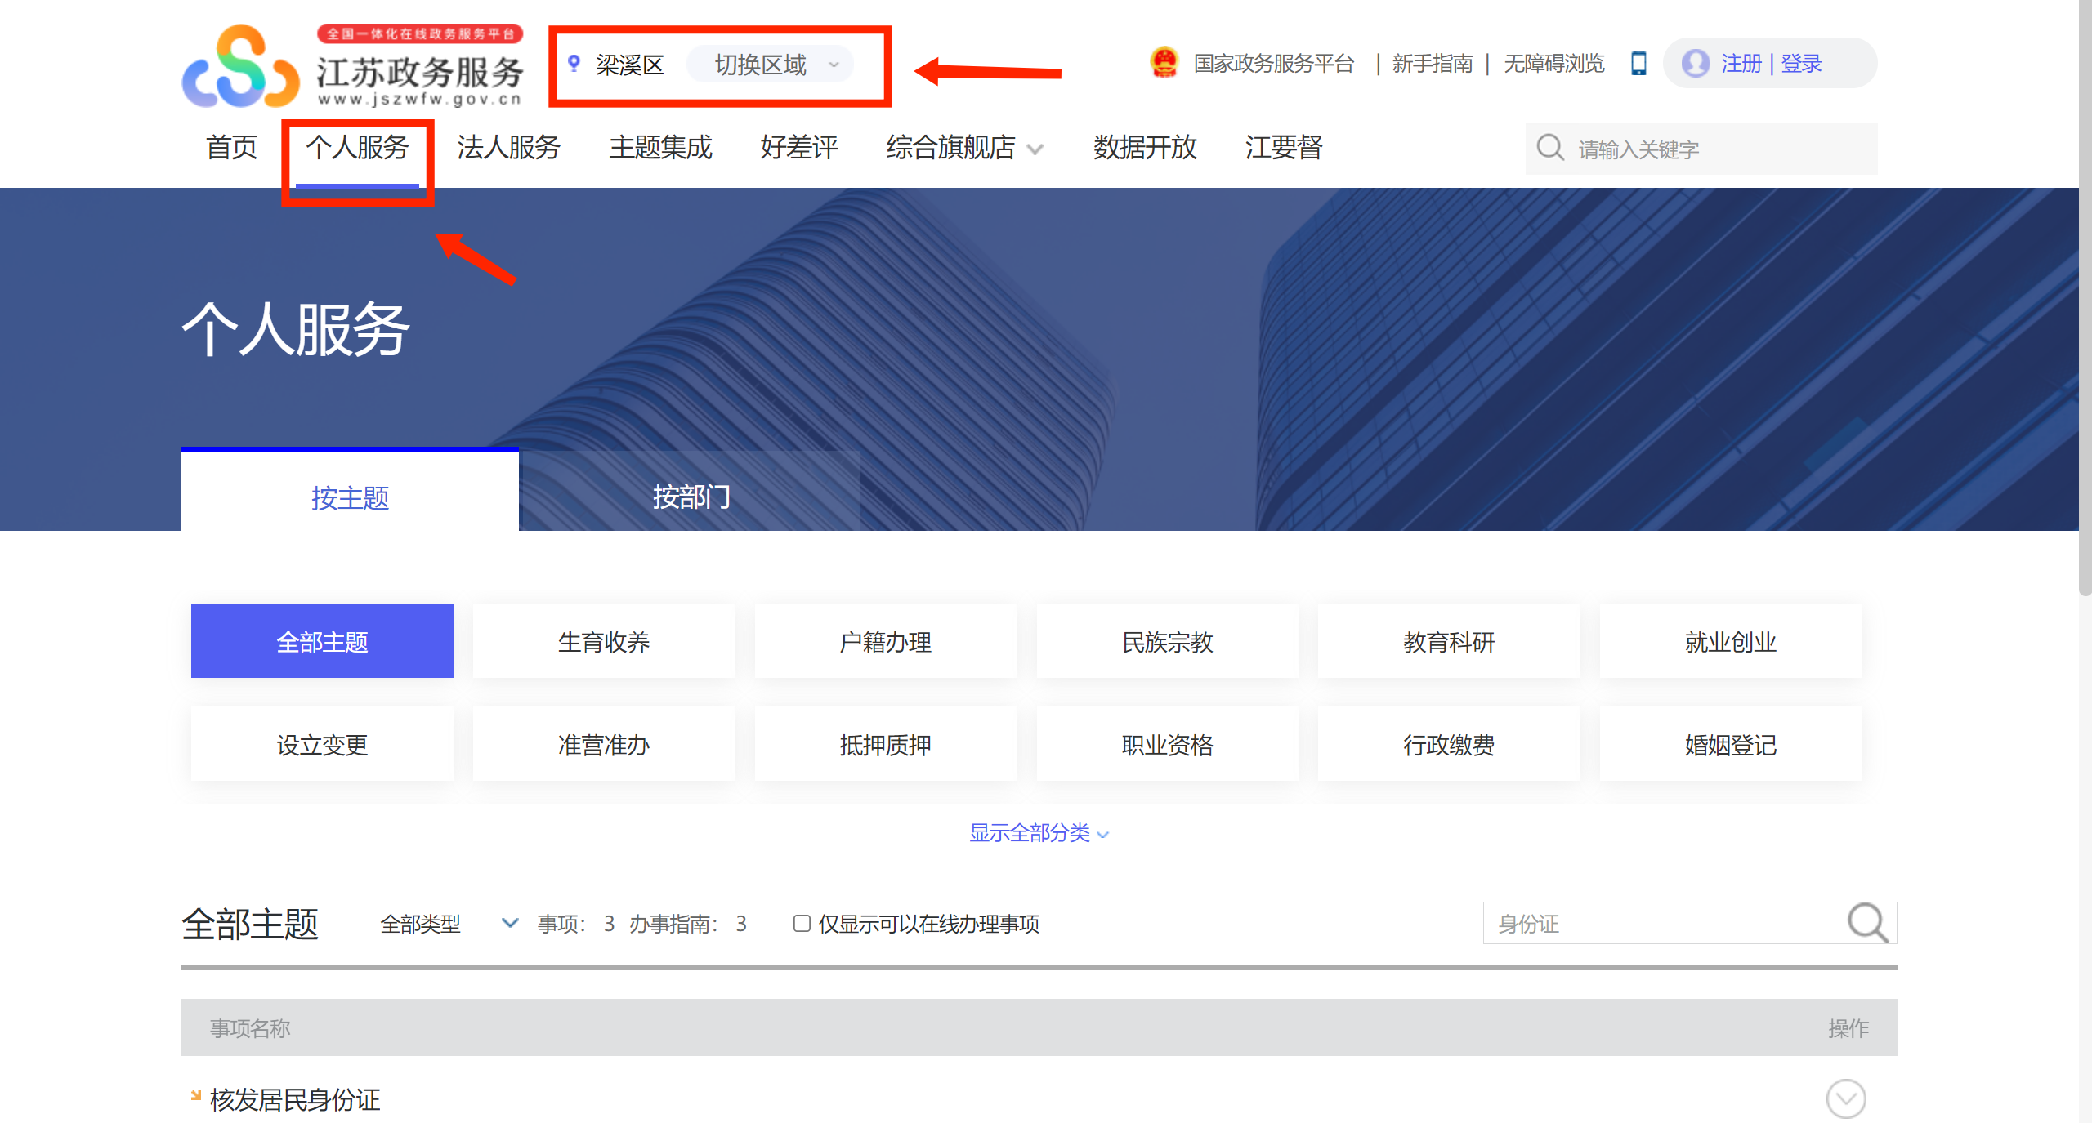Click the location pin icon beside 梁溪区
The width and height of the screenshot is (2092, 1123).
(x=574, y=64)
